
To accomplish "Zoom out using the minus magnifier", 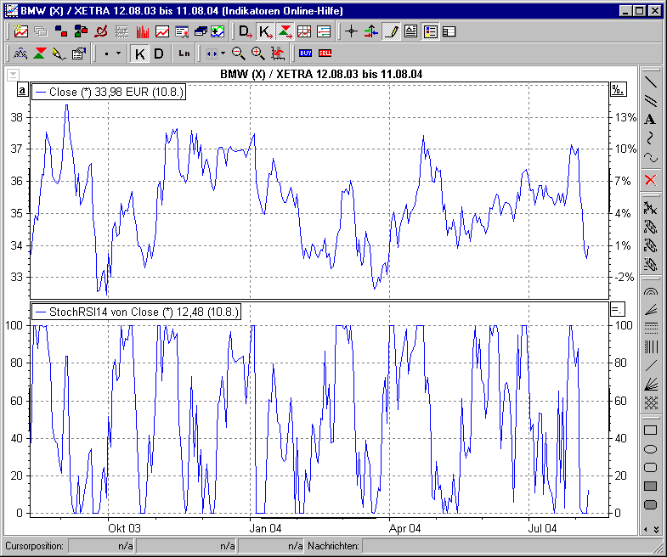I will tap(239, 53).
